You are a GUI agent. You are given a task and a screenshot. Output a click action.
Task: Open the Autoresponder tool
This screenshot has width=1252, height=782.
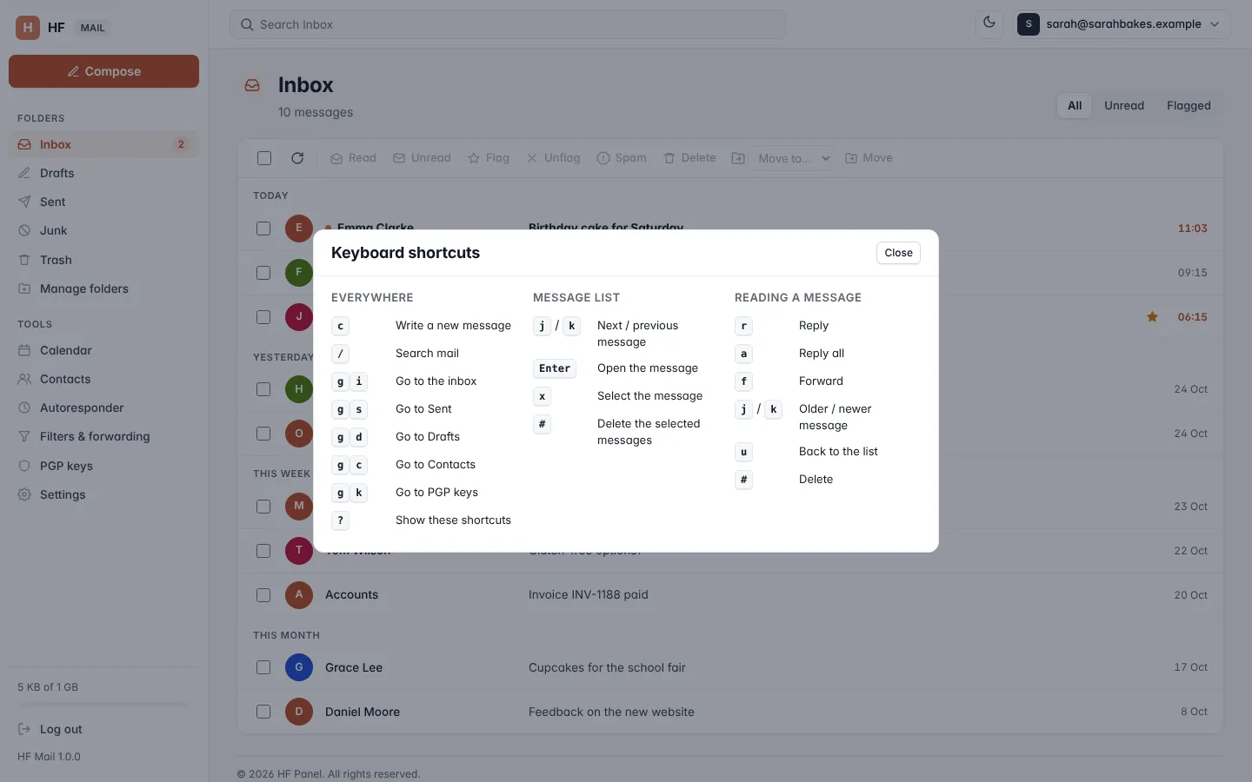(x=103, y=408)
